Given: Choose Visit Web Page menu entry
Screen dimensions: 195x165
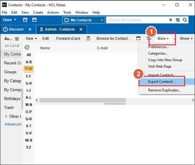Looking at the screenshot, I should point(160,66).
